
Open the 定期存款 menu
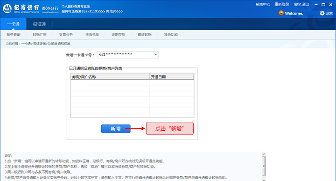click(118, 34)
